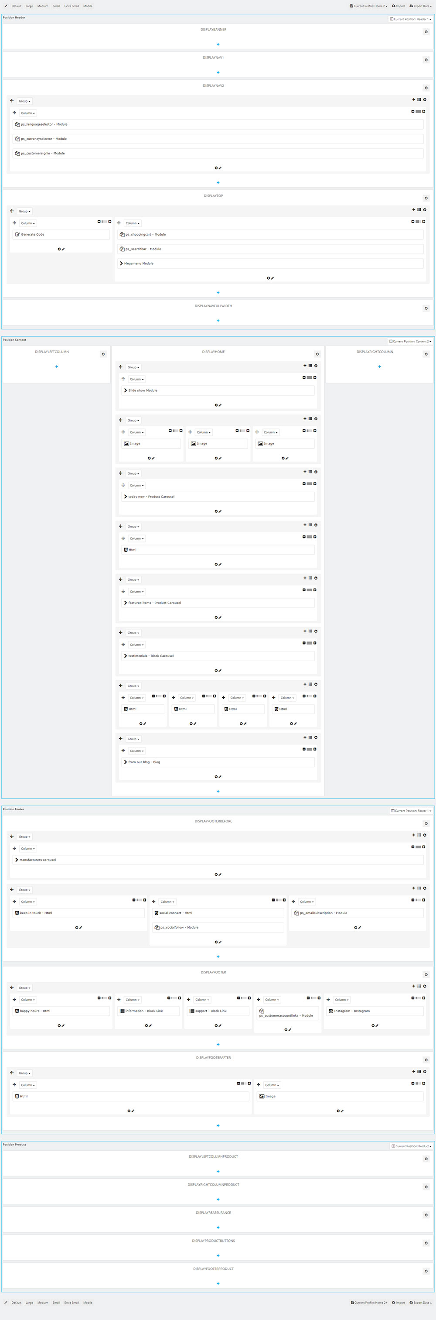Viewport: 436px width, 1320px height.
Task: Click the pencil edit icon below Generate Code
Action: (x=64, y=249)
